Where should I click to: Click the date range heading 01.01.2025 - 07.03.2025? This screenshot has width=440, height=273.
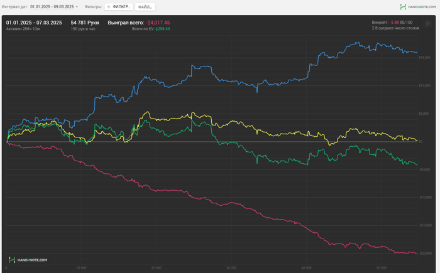pyautogui.click(x=34, y=23)
